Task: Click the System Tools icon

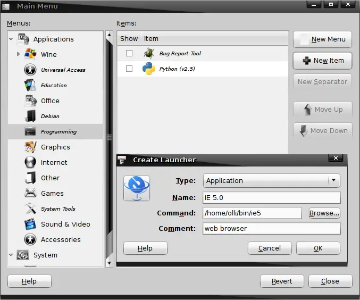Action: point(30,209)
